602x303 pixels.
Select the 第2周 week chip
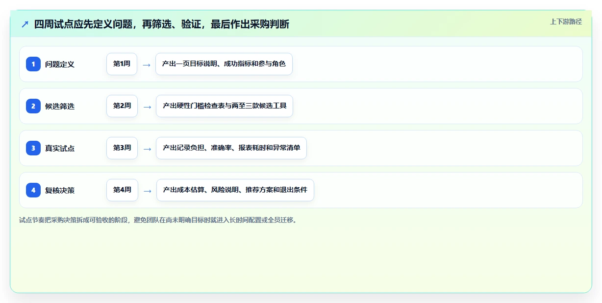(122, 106)
